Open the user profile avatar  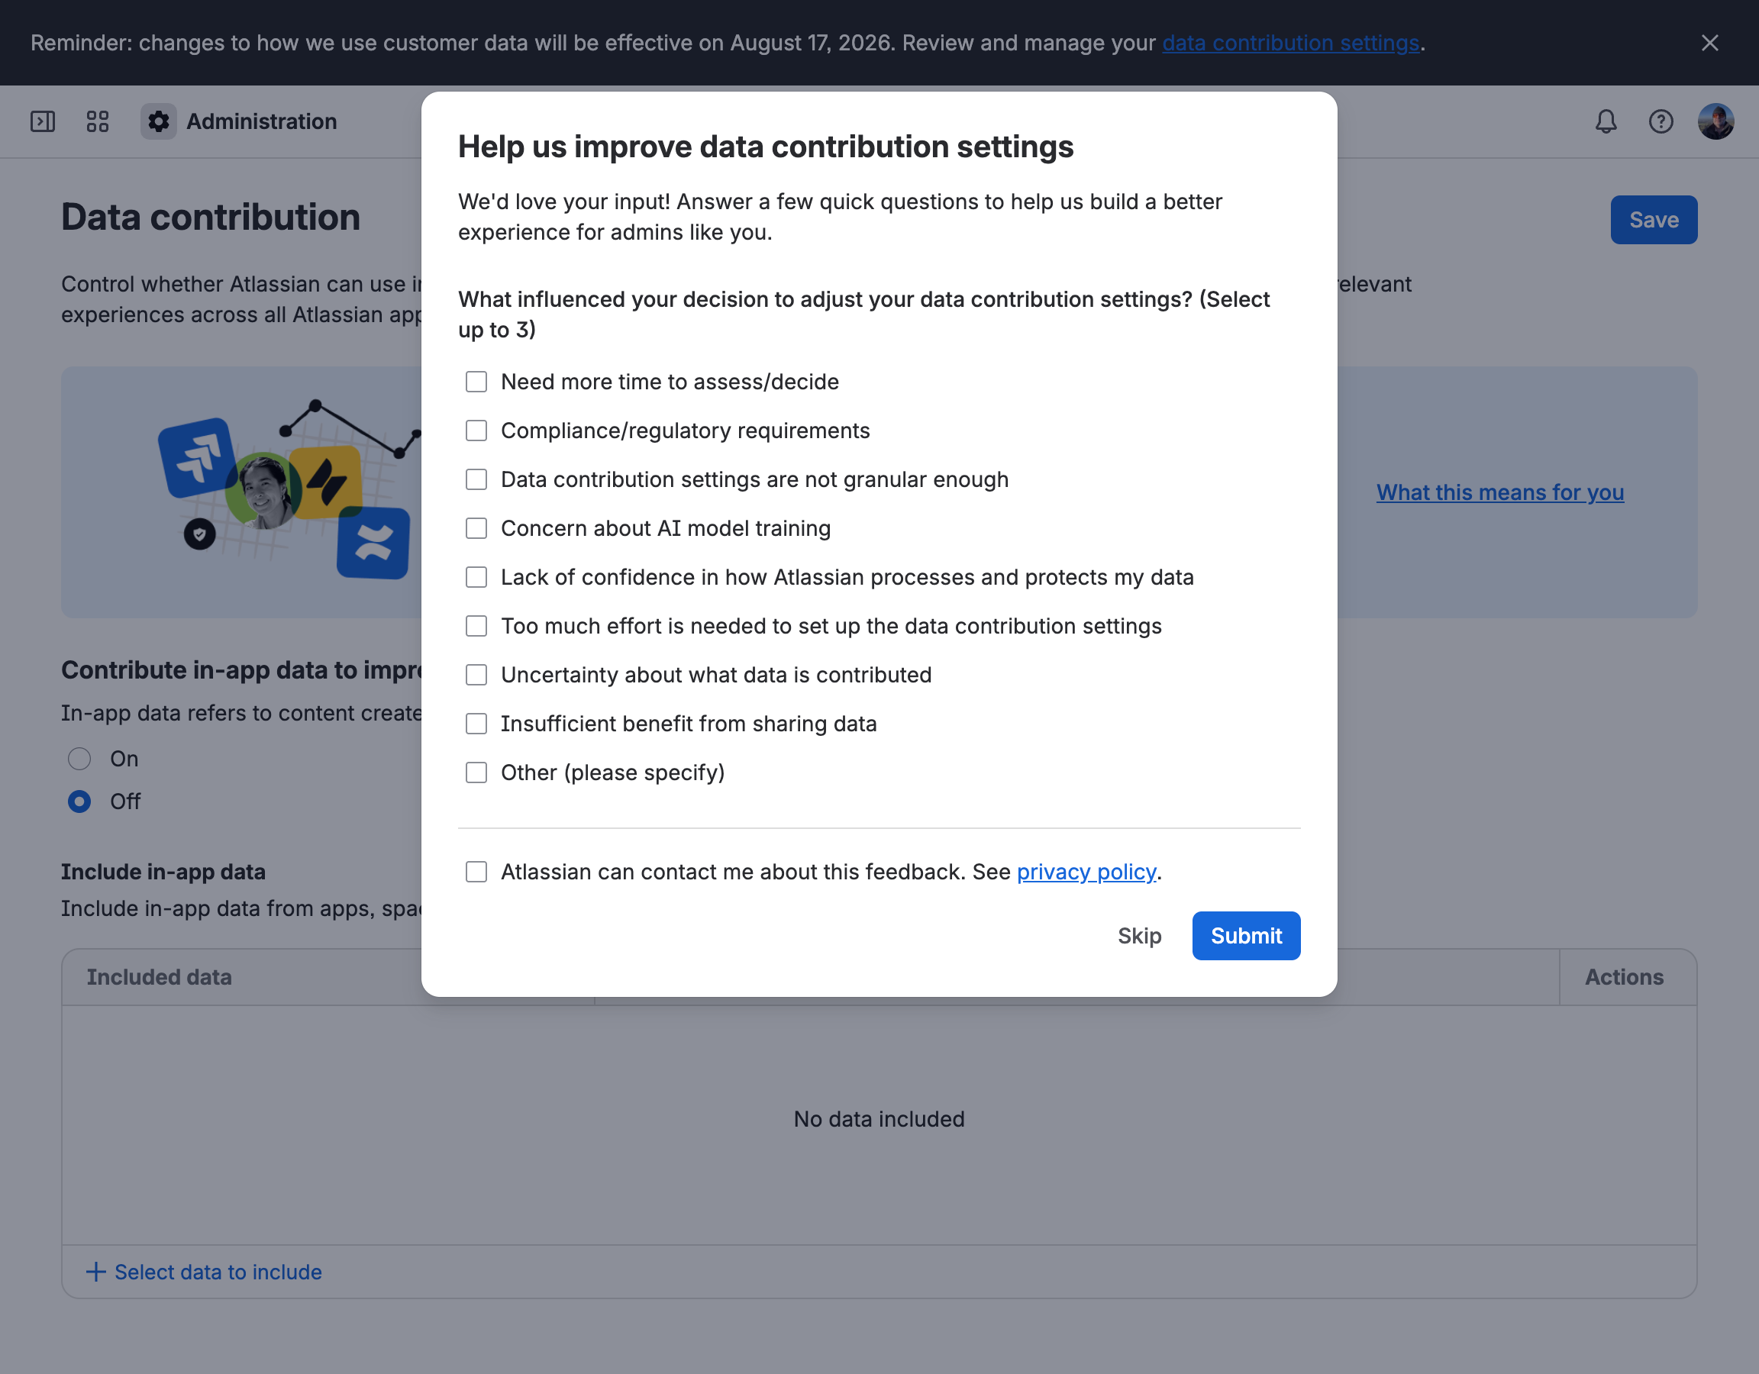1715,121
